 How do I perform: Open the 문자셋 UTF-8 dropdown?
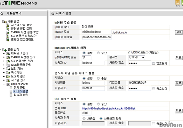pos(136,58)
